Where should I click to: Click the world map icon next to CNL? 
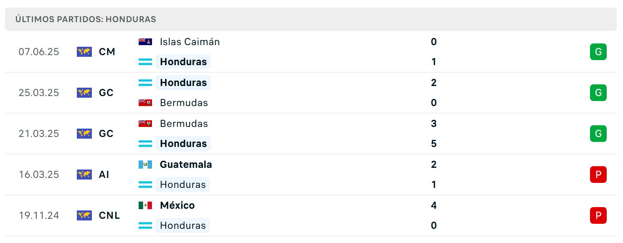click(x=84, y=215)
